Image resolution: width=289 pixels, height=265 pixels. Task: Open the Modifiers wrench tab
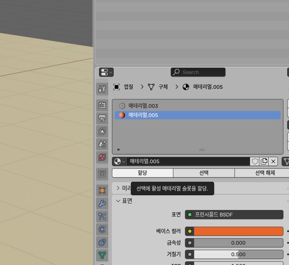tap(102, 203)
